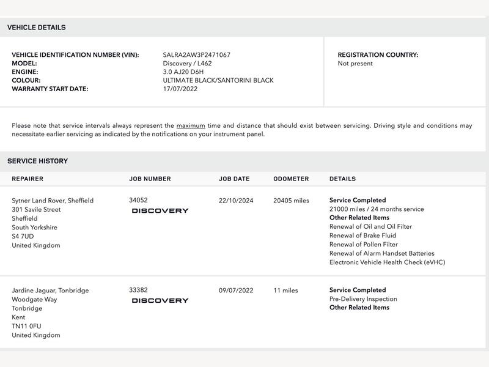Click the Discovery logo under job 34052
Image resolution: width=489 pixels, height=367 pixels.
160,210
